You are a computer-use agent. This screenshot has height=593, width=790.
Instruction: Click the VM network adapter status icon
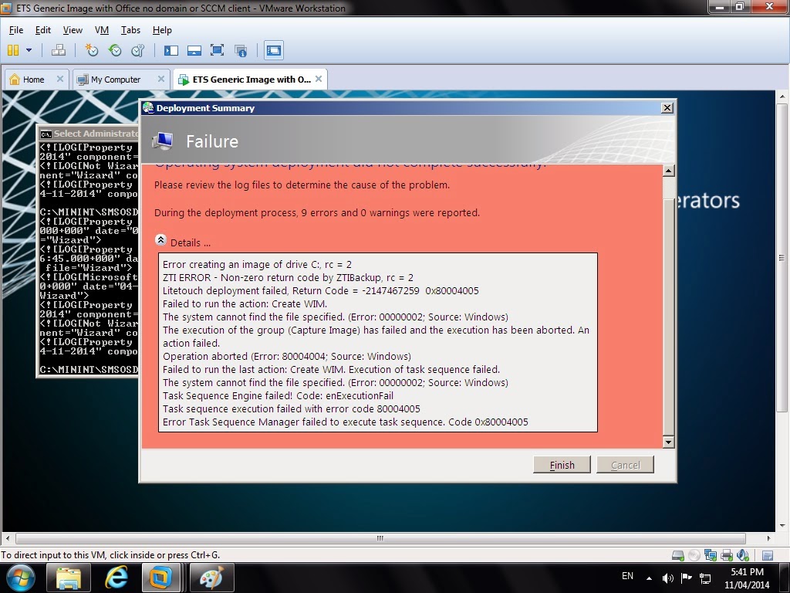coord(711,555)
